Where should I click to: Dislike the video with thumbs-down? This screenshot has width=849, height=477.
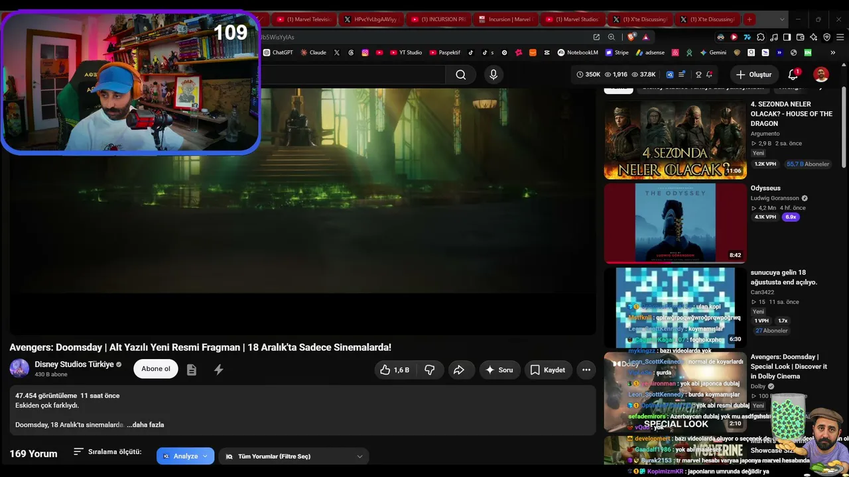point(430,370)
